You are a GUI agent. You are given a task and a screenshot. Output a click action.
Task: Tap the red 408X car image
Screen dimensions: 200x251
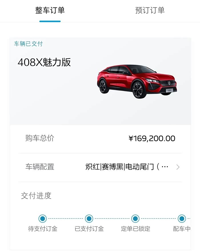click(x=137, y=81)
